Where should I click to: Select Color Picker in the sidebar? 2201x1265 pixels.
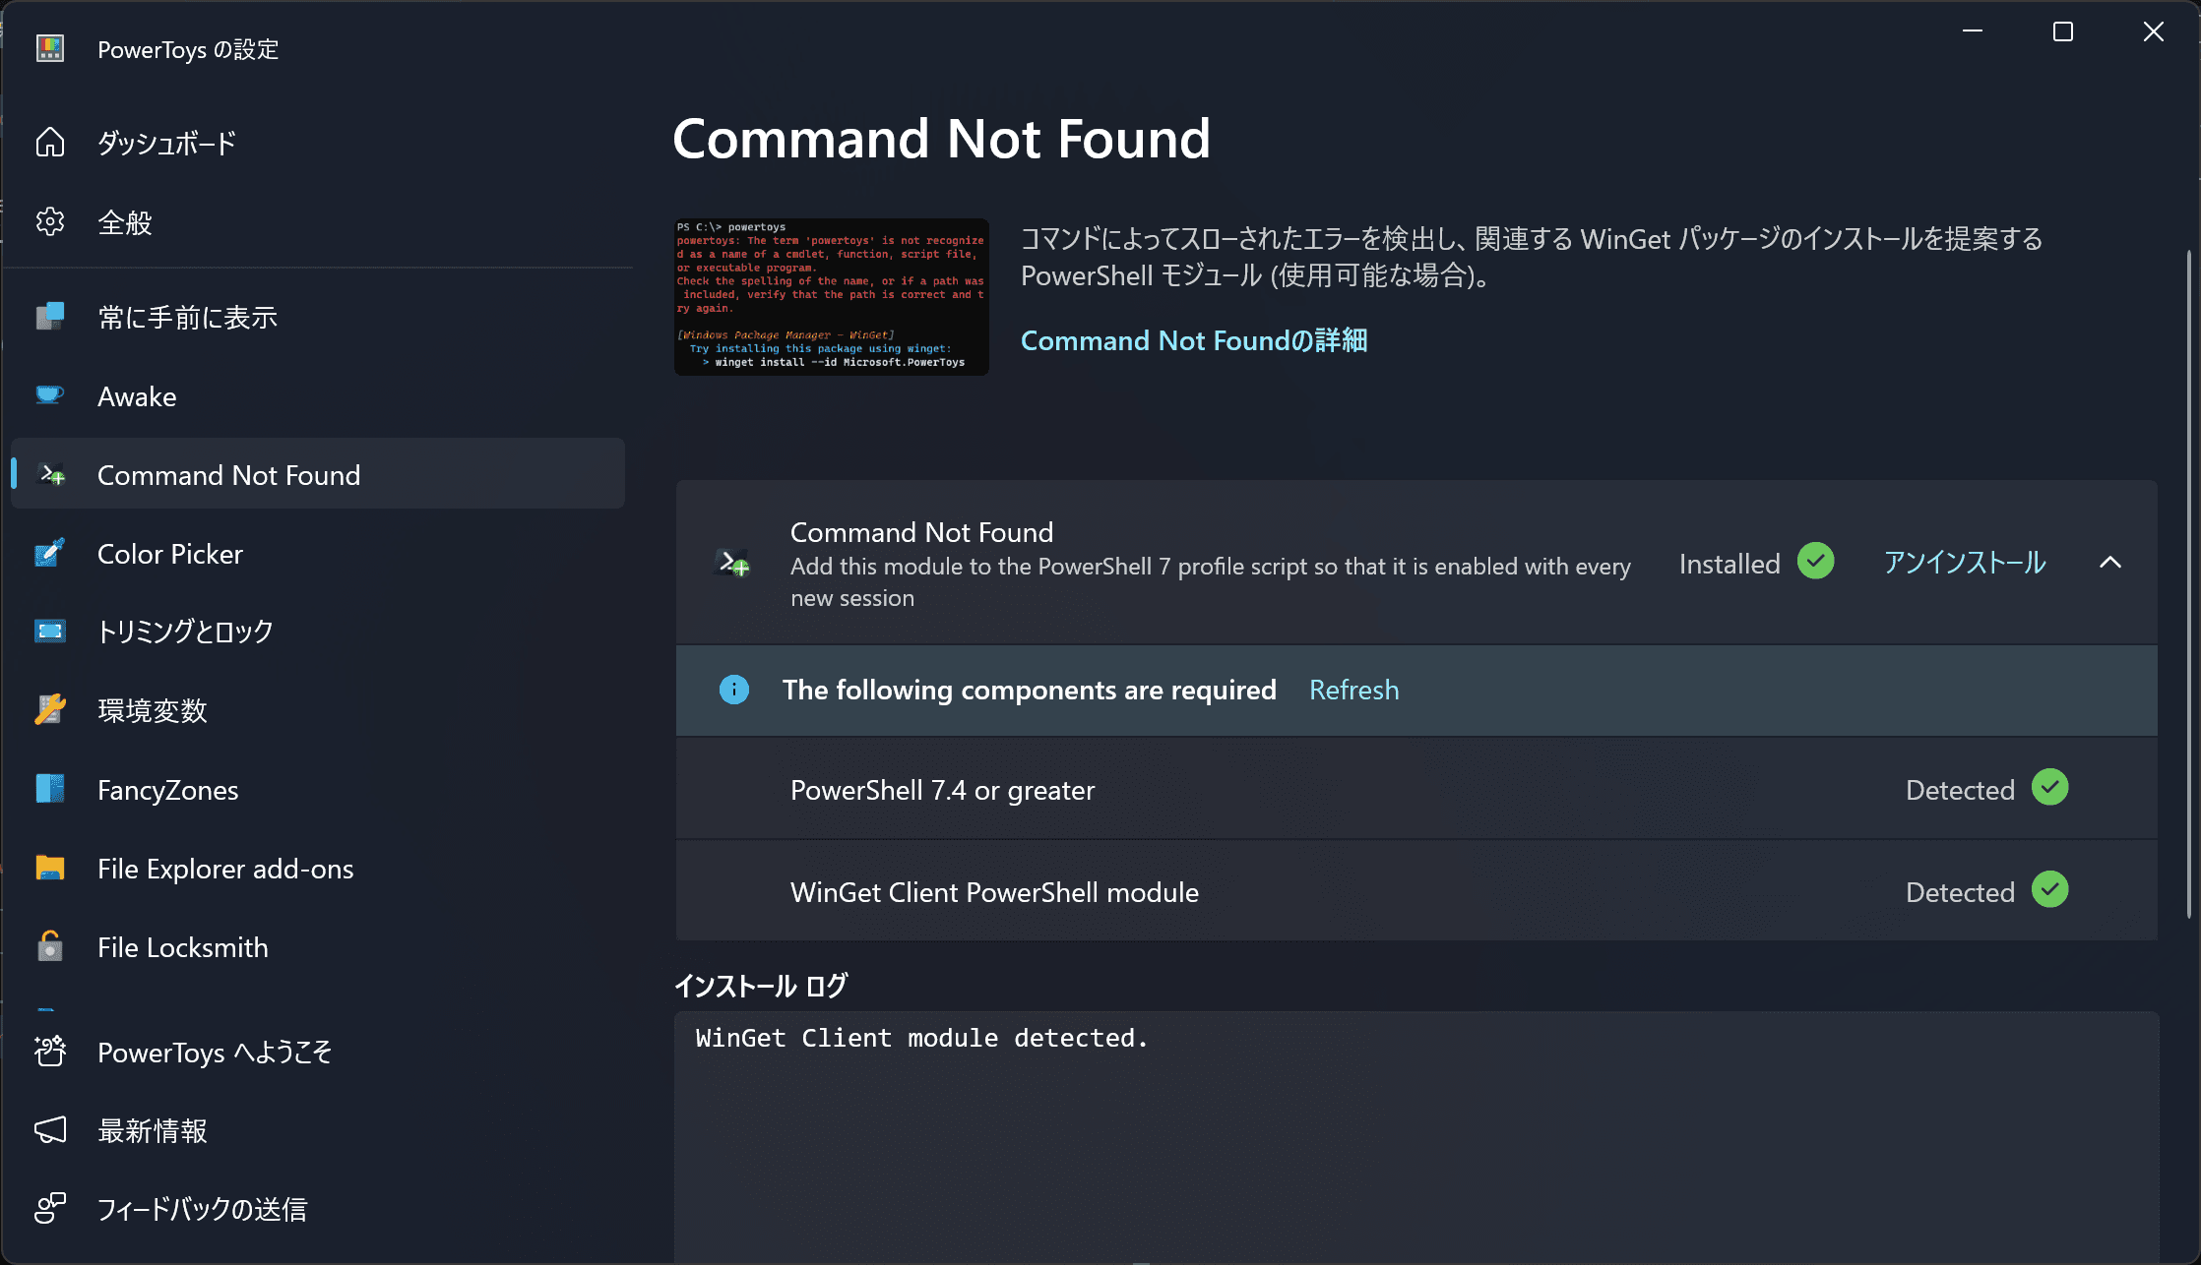(318, 554)
